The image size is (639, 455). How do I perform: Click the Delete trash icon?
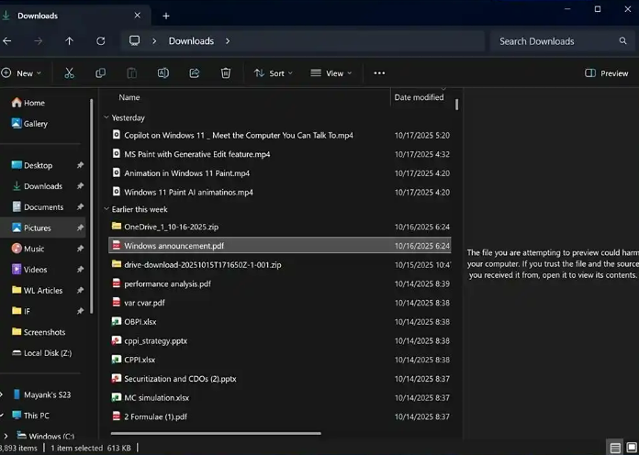[x=226, y=73]
